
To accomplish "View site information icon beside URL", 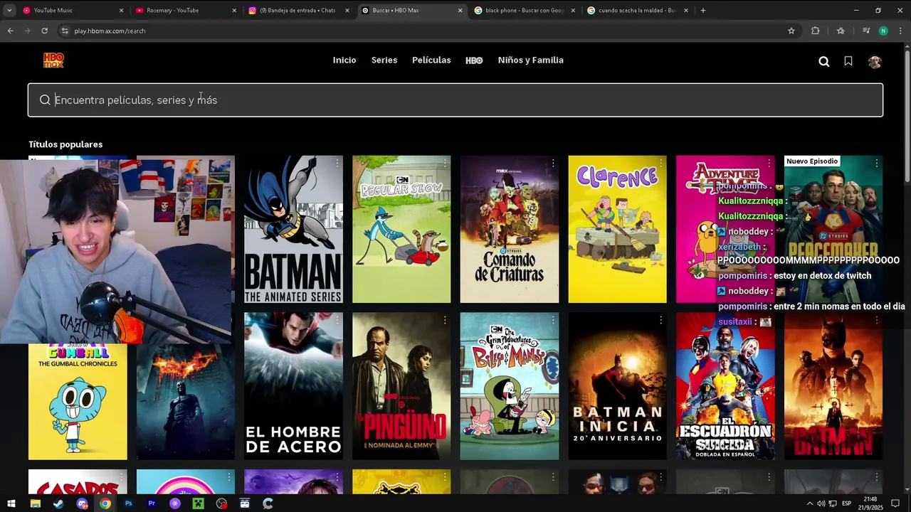I will pyautogui.click(x=64, y=31).
